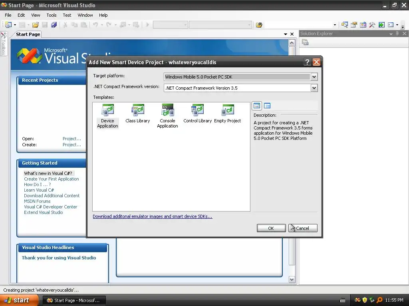Open the How Do I ... ? link
Viewport: 409px width, 306px height.
(x=37, y=184)
